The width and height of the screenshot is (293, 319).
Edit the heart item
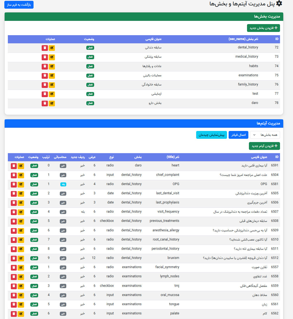coord(21,166)
